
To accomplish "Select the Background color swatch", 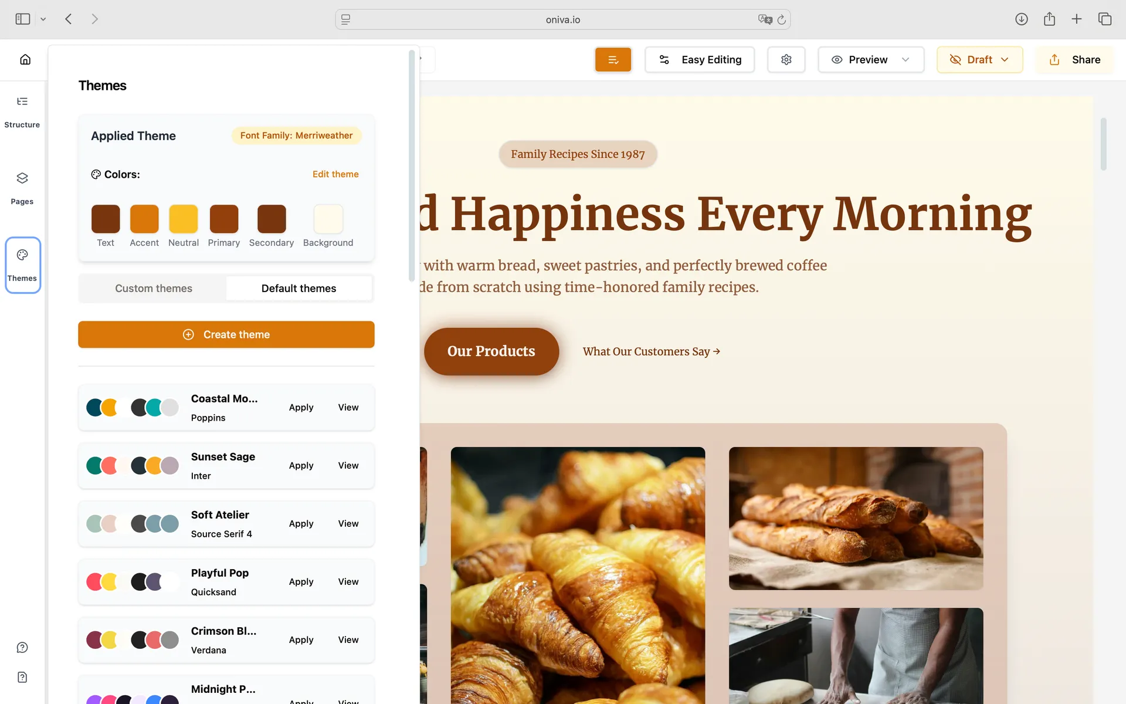I will [328, 219].
